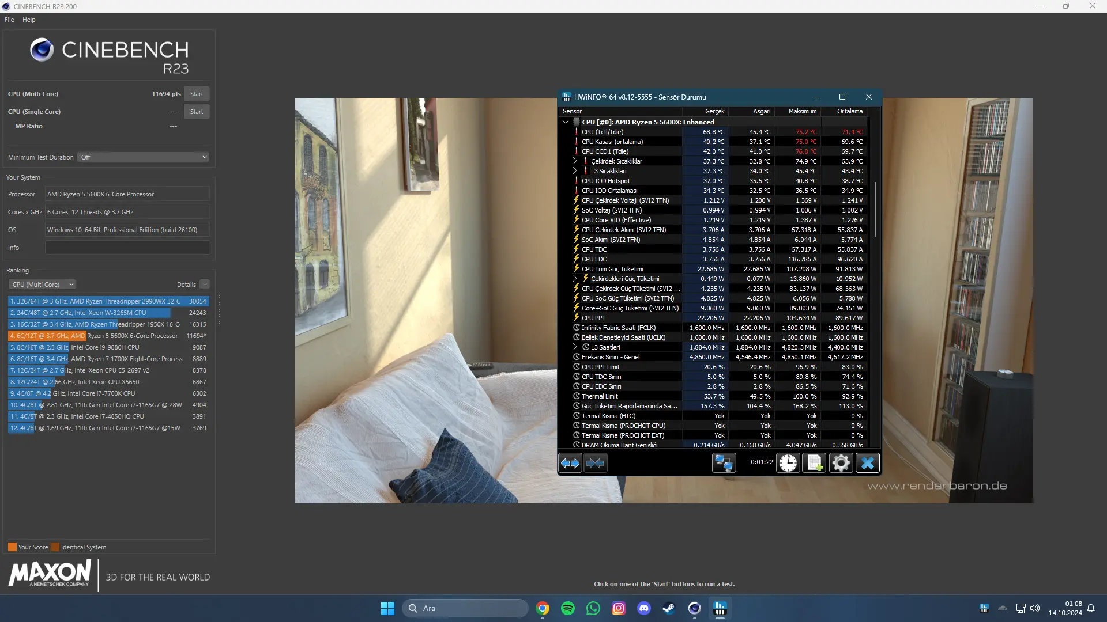Select Intel Core i7-7700K ranking entry
The height and width of the screenshot is (622, 1107).
point(108,393)
